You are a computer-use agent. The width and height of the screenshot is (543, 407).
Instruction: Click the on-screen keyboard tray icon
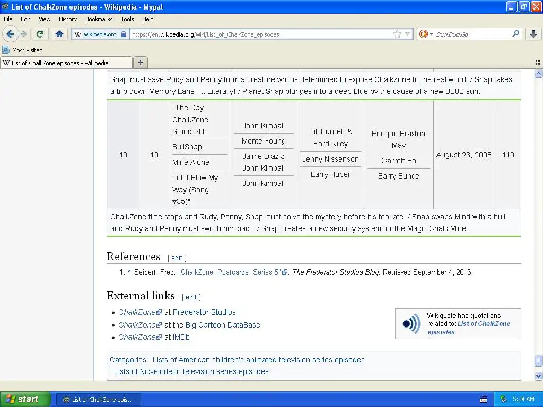tap(484, 400)
